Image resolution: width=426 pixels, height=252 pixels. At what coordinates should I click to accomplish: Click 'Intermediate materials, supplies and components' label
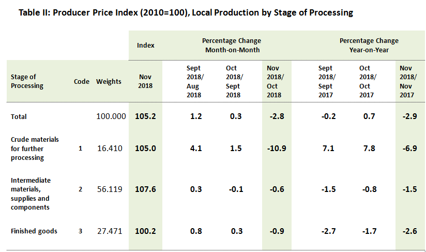pos(31,194)
